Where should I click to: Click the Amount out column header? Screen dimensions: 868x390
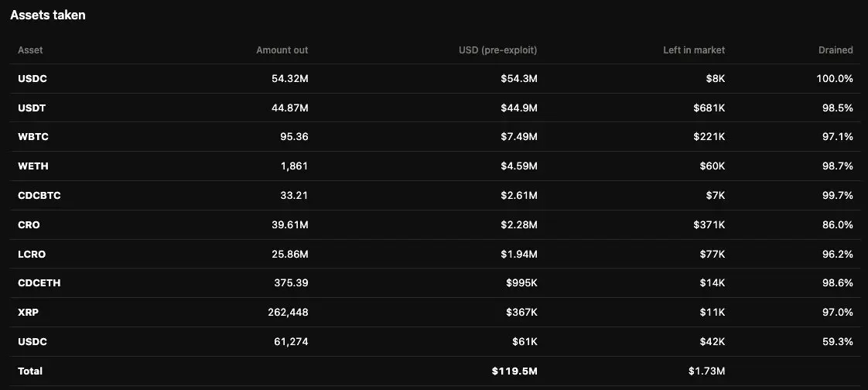point(282,50)
